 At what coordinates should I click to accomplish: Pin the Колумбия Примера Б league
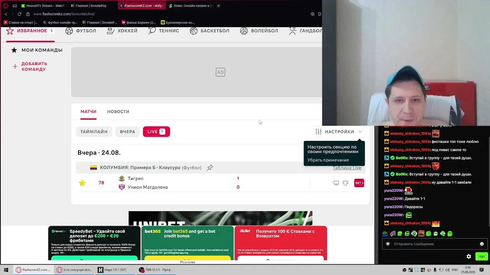[210, 168]
